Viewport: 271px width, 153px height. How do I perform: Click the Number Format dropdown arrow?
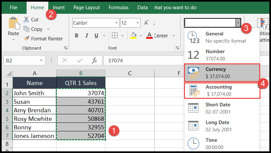(x=238, y=23)
